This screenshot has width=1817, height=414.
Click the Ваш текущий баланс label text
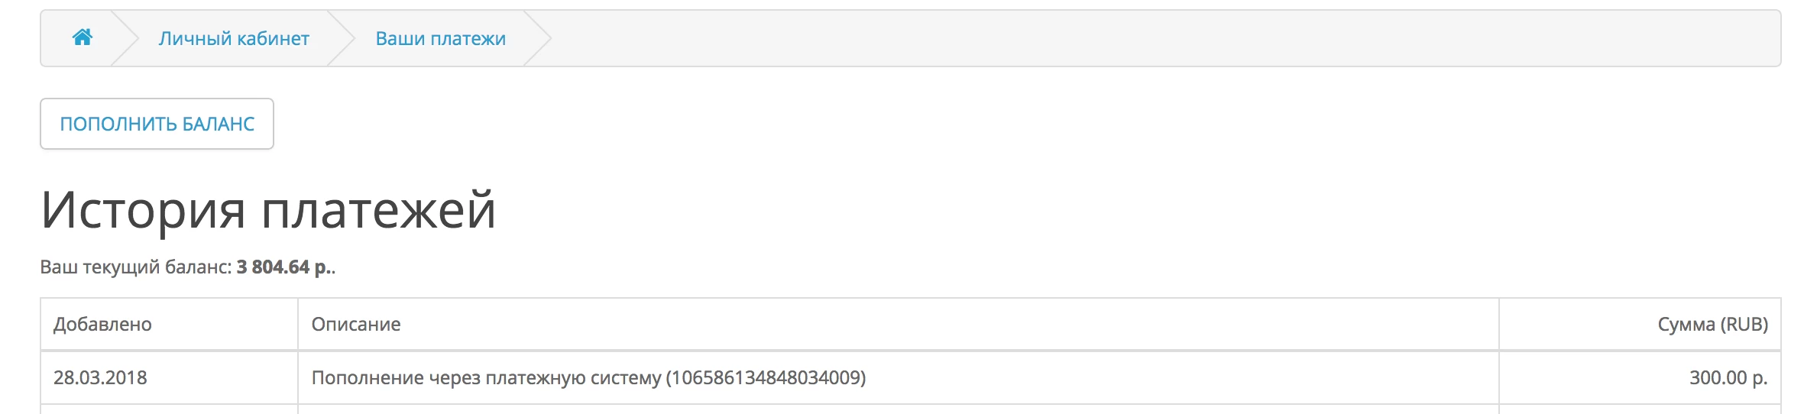[136, 267]
